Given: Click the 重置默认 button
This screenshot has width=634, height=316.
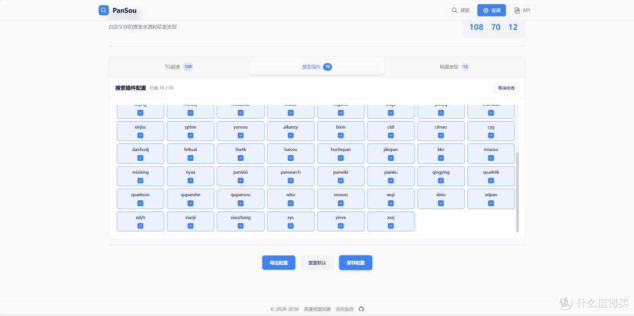Looking at the screenshot, I should (x=317, y=263).
